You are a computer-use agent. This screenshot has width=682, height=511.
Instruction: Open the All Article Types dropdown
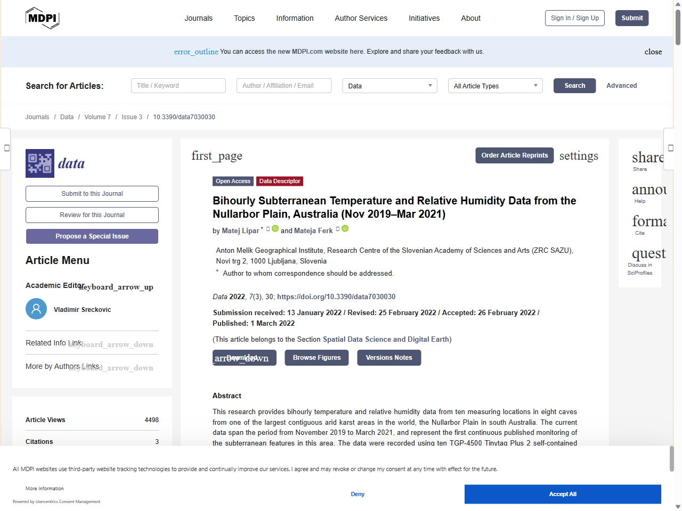coord(495,86)
